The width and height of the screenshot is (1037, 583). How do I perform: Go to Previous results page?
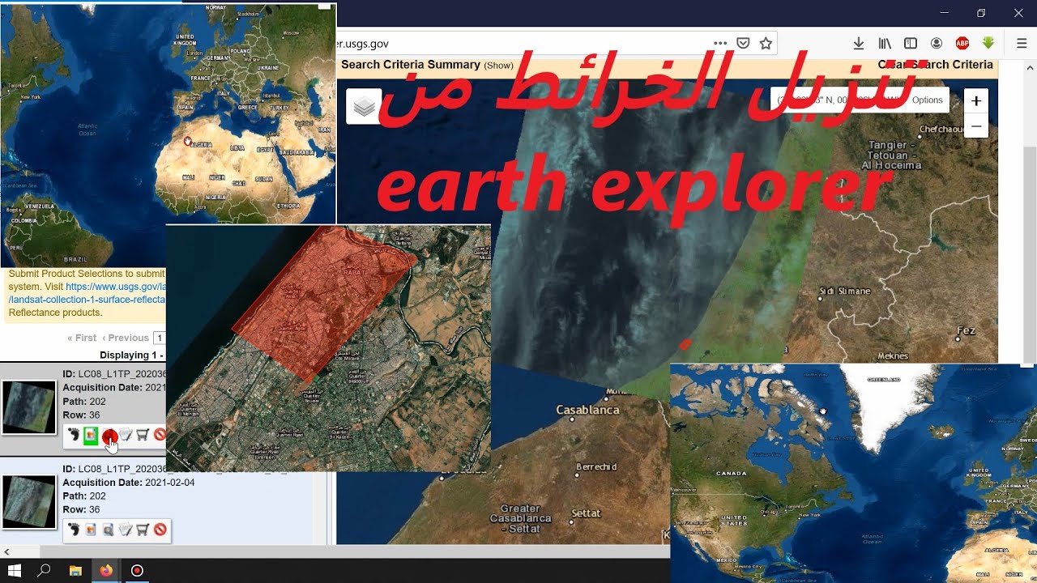point(126,338)
